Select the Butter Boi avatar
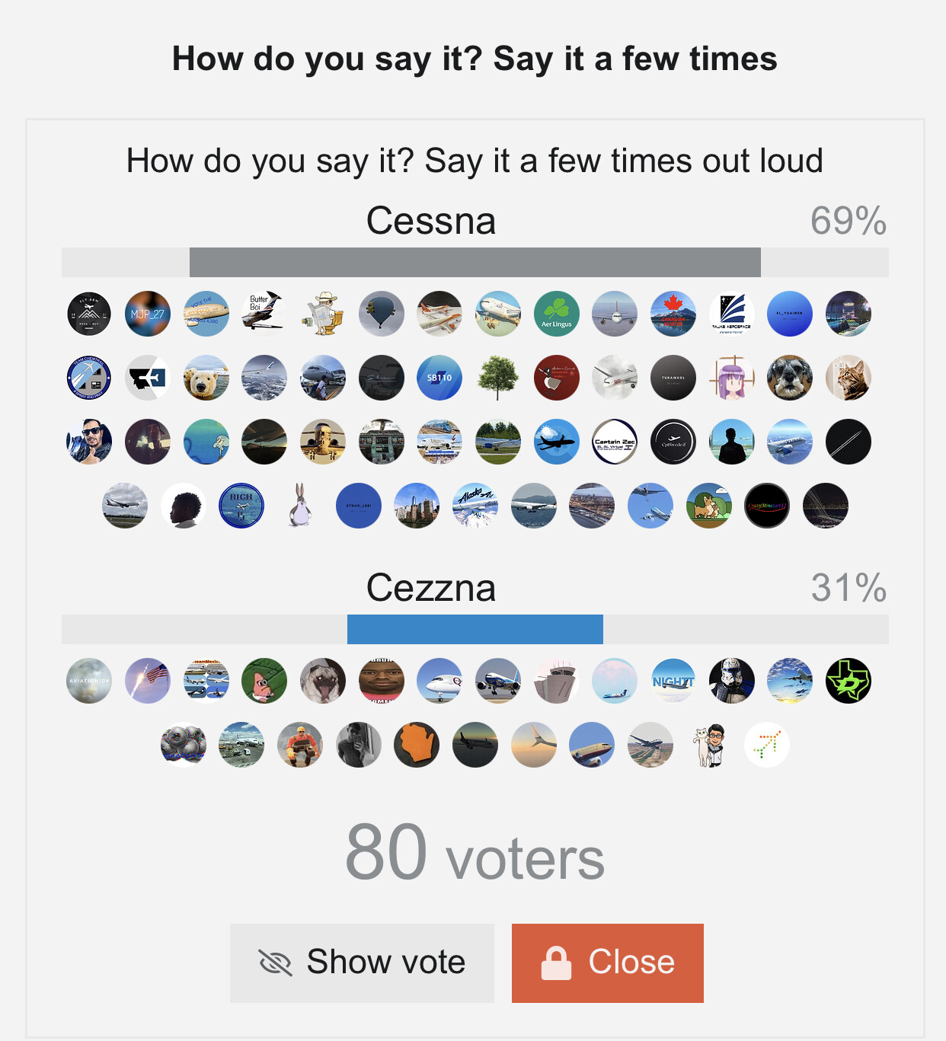The image size is (946, 1041). (x=264, y=314)
